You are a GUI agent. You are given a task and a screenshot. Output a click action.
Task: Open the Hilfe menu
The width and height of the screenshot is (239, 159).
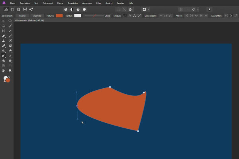(x=131, y=3)
